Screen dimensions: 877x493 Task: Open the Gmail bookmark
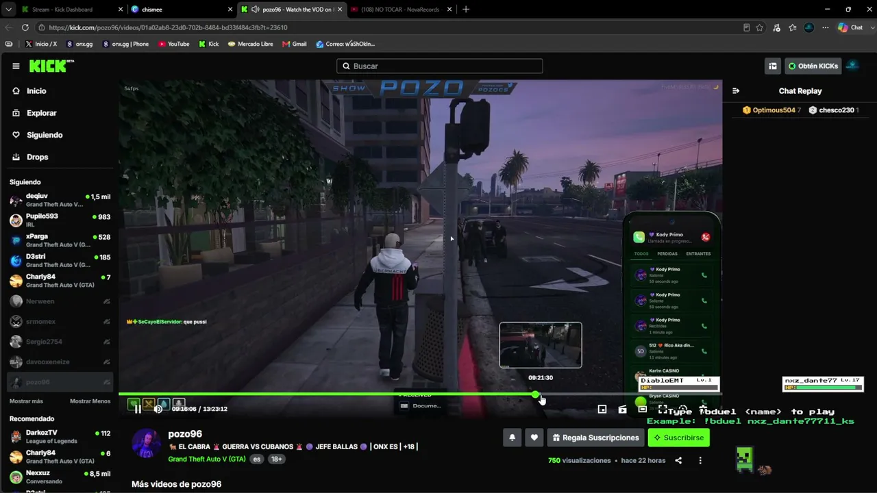[x=295, y=44]
